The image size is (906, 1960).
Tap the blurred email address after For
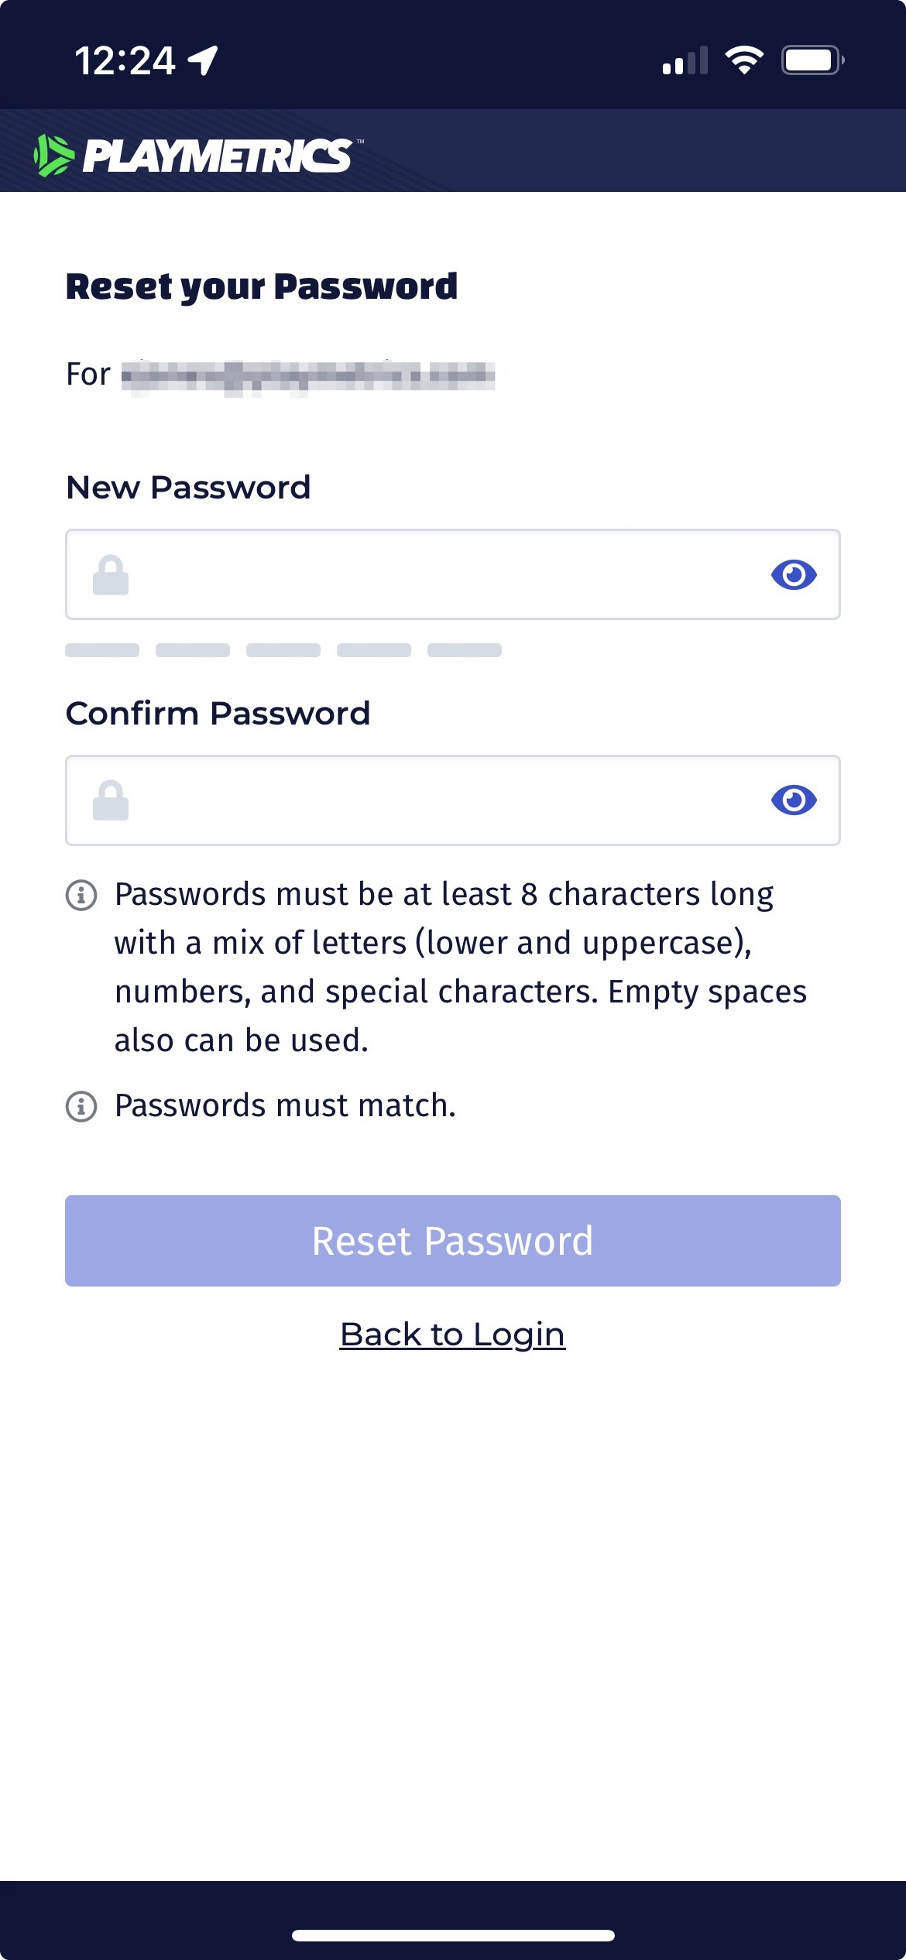click(308, 376)
